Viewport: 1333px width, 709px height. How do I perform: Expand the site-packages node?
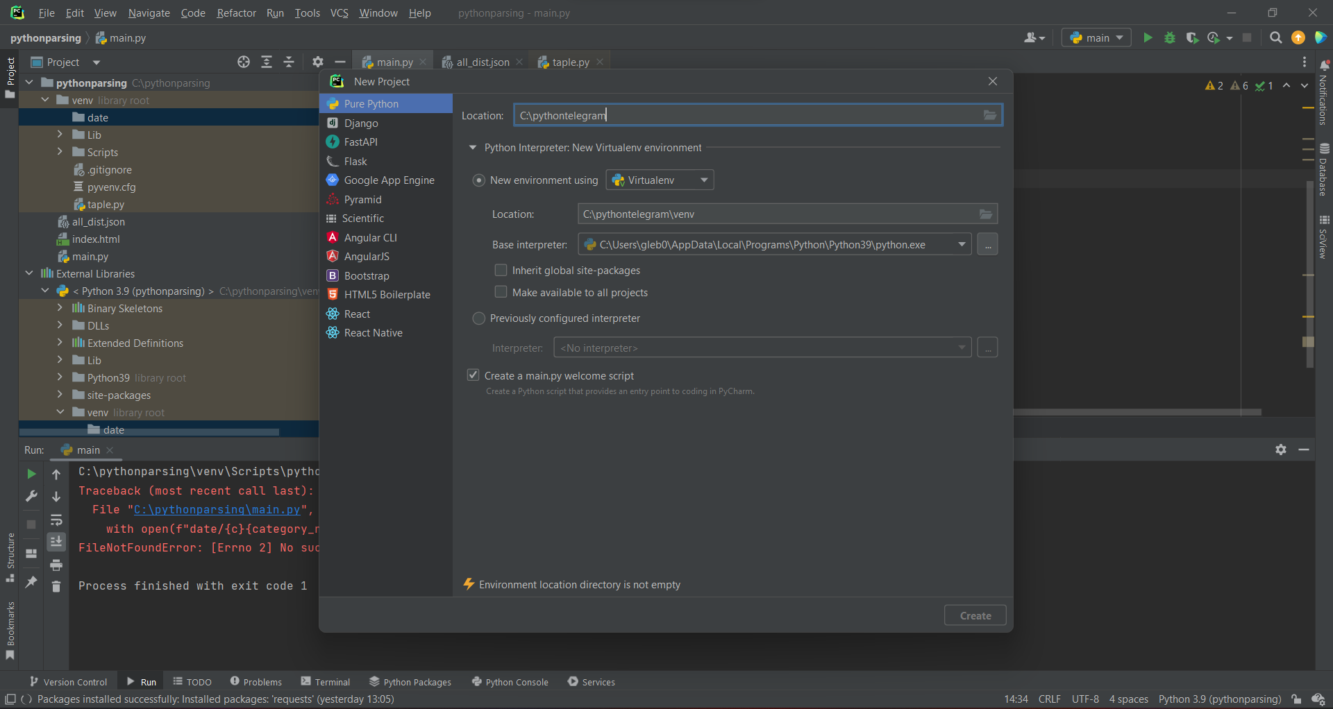click(60, 395)
